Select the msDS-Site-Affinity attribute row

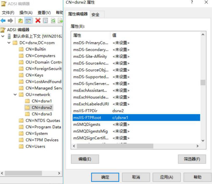[136, 56]
